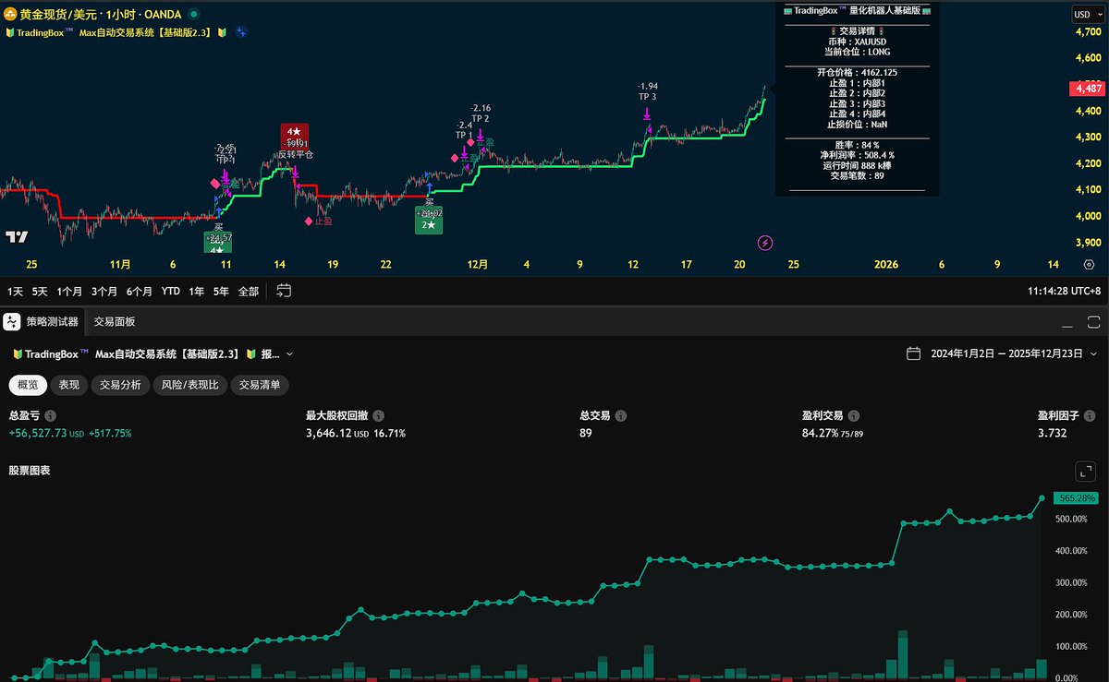This screenshot has width=1109, height=682.
Task: Click the last equity curve data point
Action: [x=1042, y=497]
